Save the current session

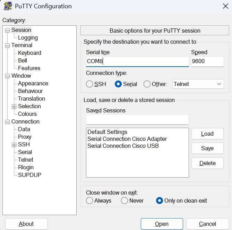(207, 148)
